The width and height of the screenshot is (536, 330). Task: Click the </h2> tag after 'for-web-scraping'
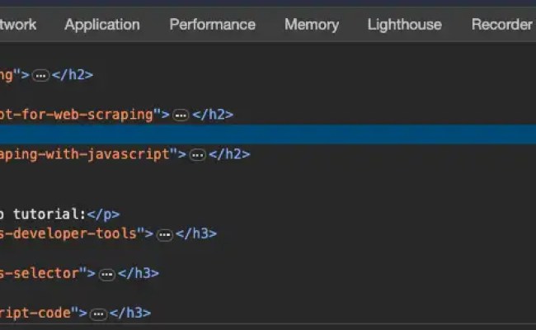coord(213,115)
